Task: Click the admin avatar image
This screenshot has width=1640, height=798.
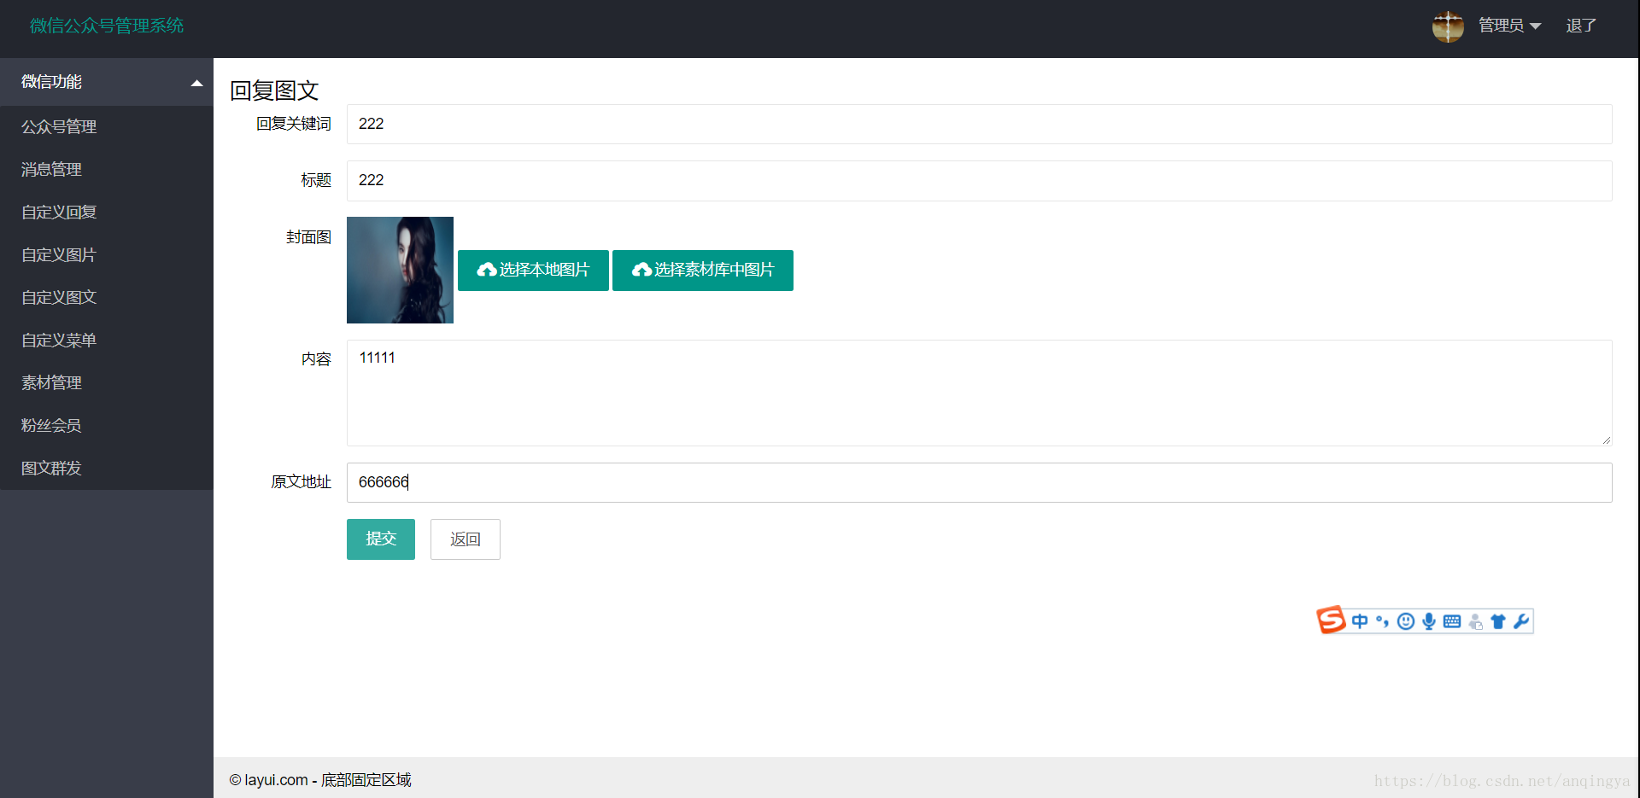Action: pos(1448,26)
